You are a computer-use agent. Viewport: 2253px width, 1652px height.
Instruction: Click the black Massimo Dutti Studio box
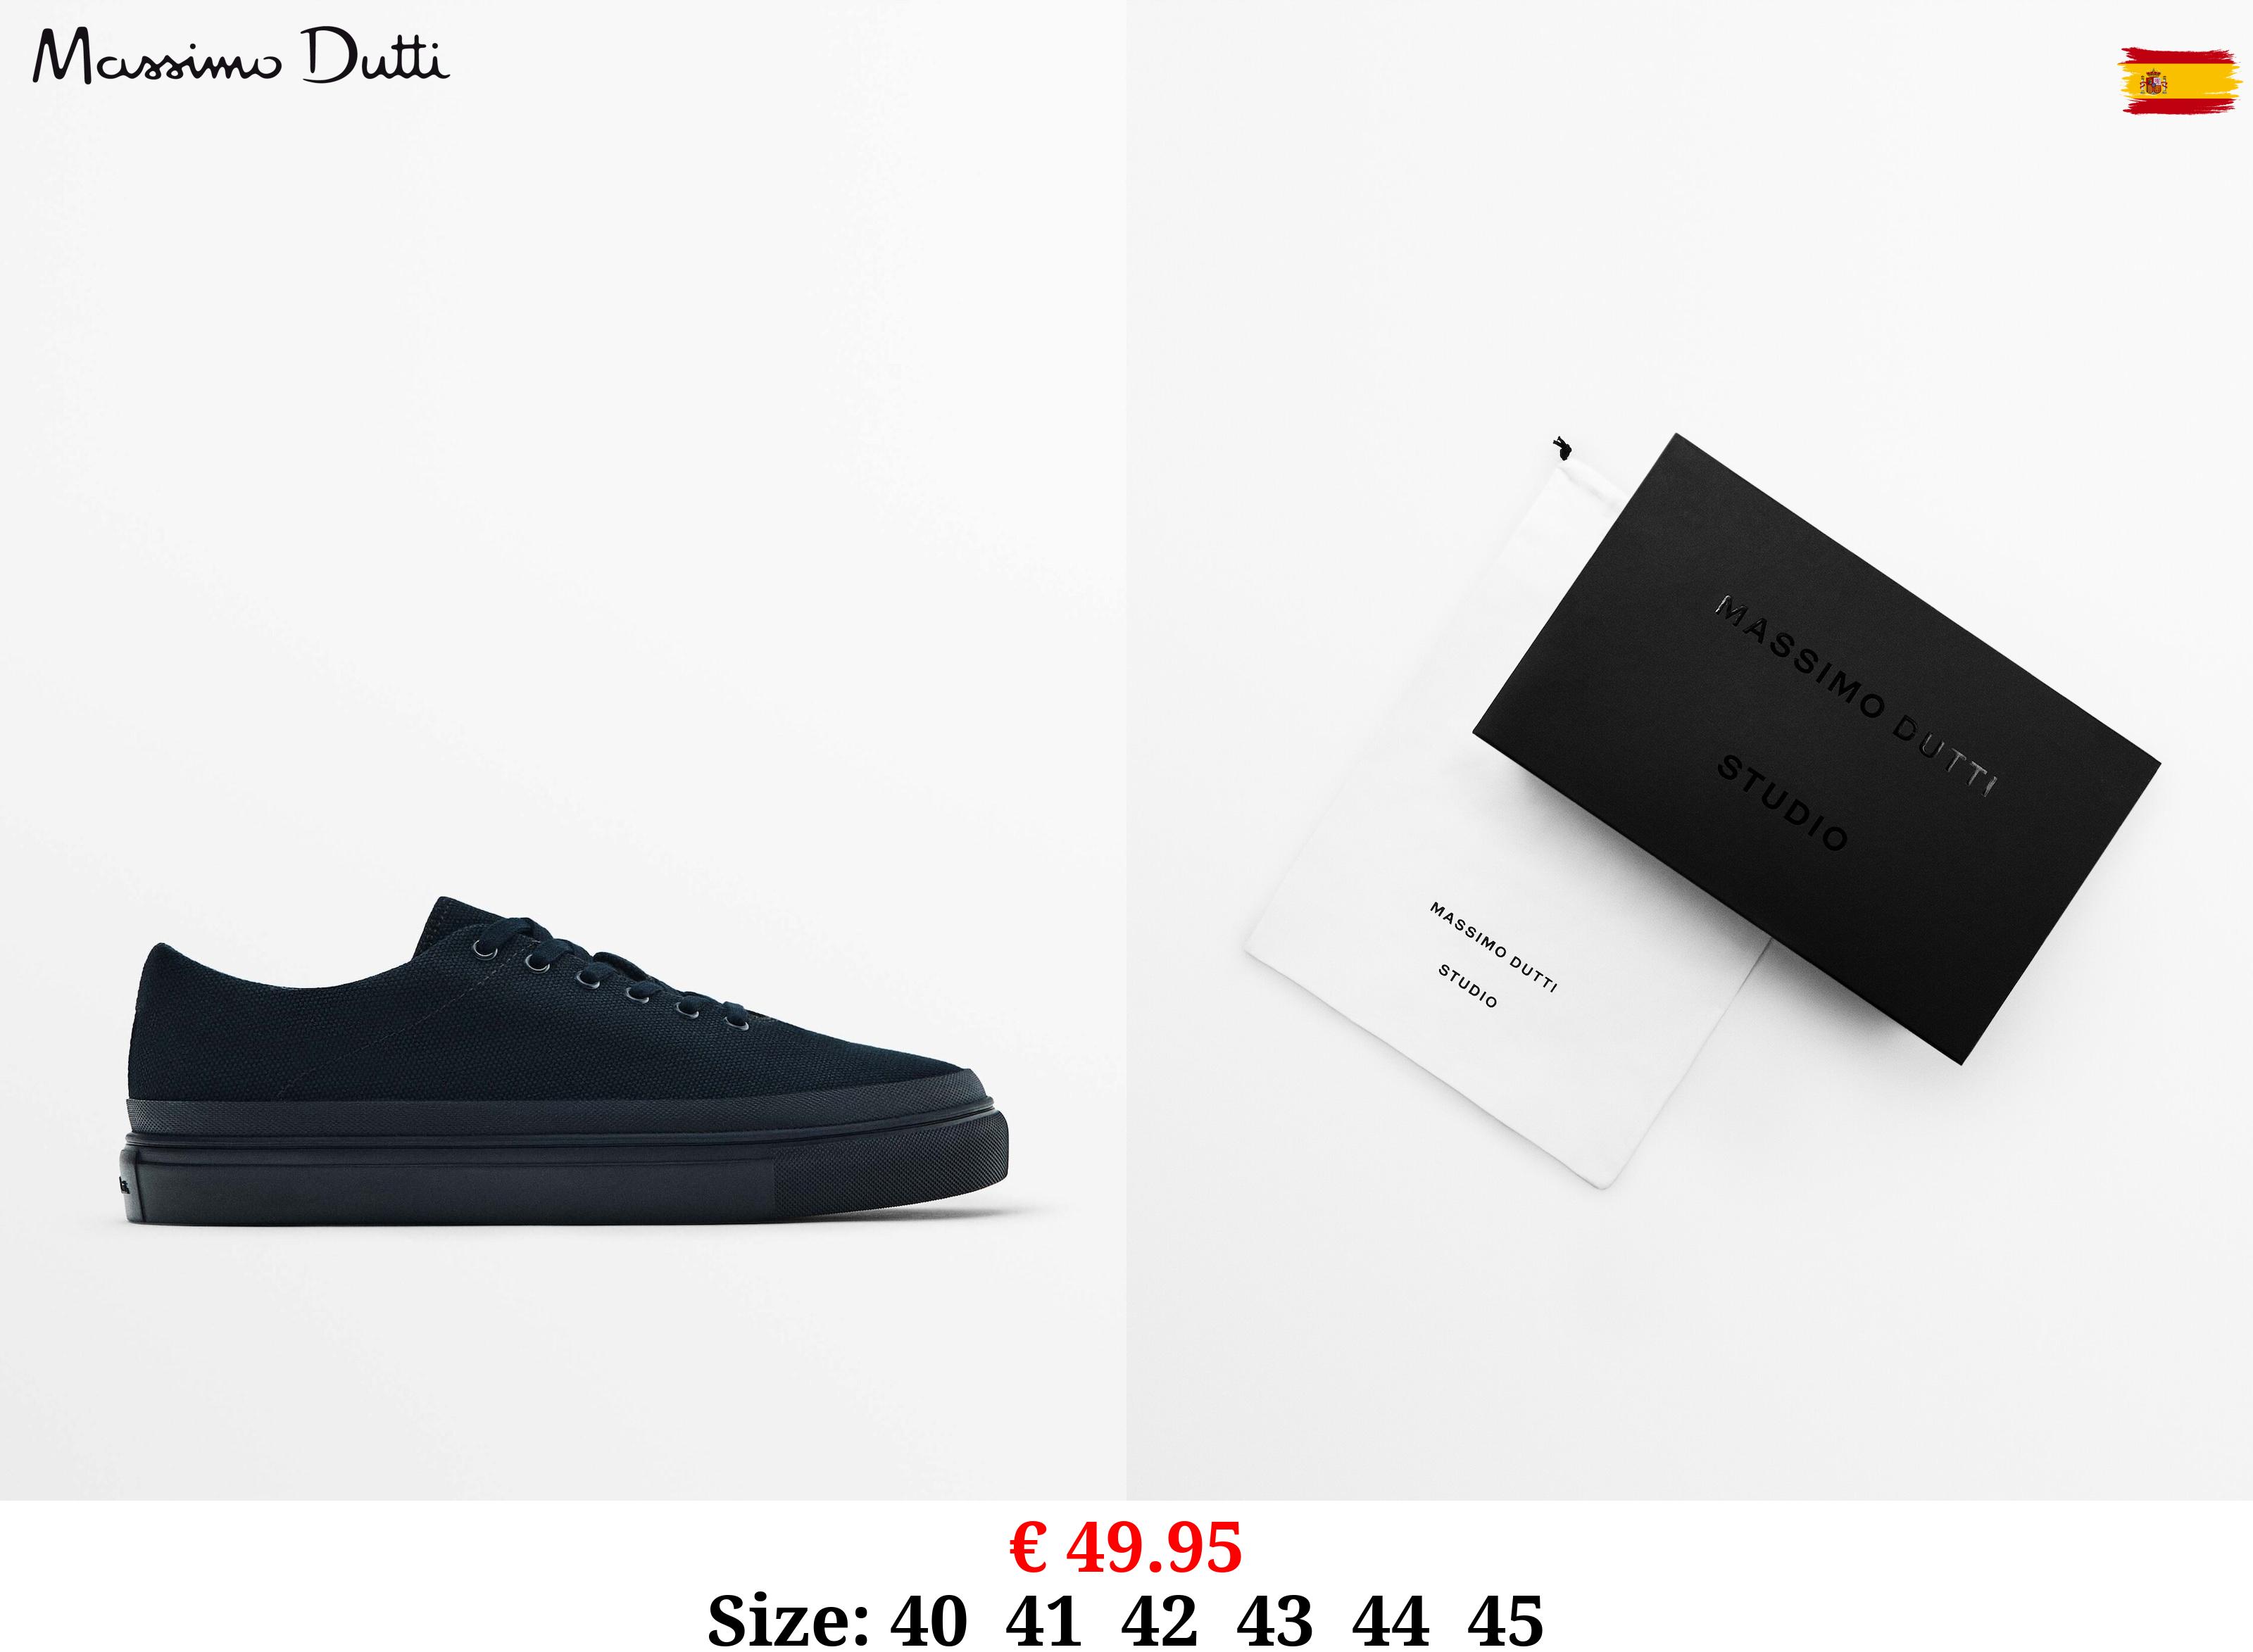1816,748
